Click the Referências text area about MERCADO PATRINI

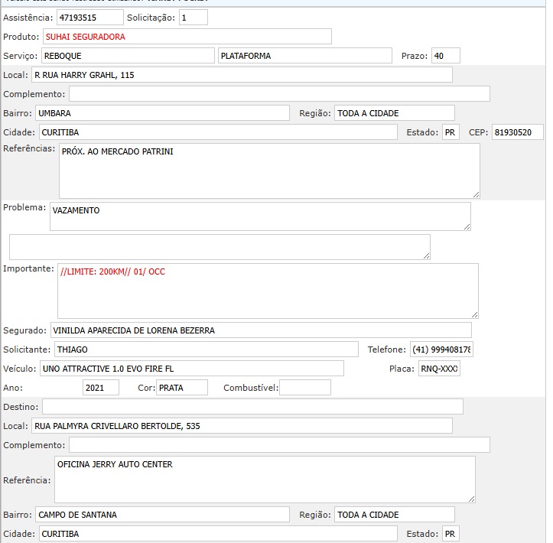click(268, 171)
